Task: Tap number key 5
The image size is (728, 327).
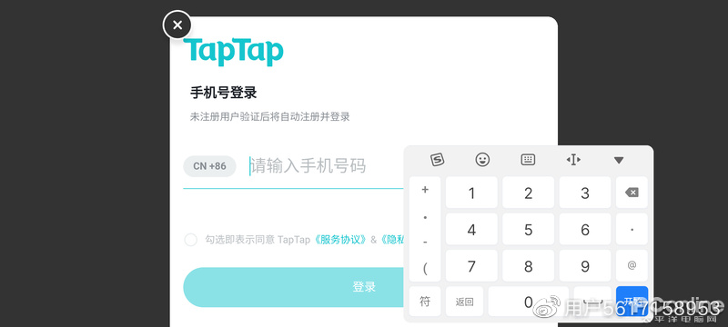Action: [529, 229]
